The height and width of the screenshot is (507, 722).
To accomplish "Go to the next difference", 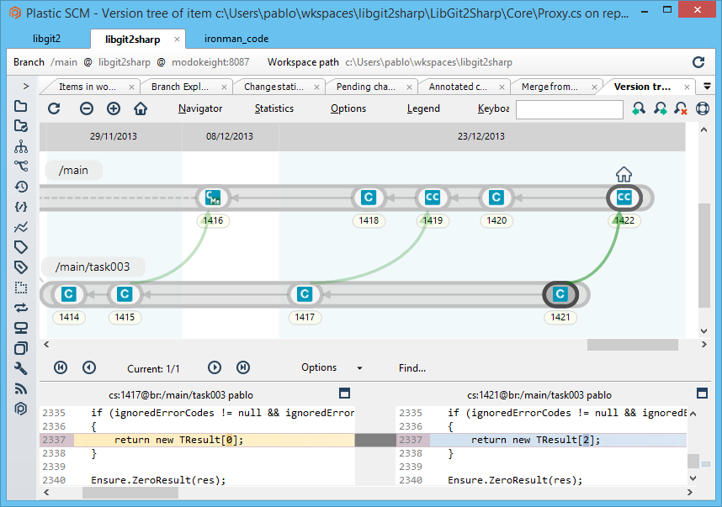I will point(215,367).
